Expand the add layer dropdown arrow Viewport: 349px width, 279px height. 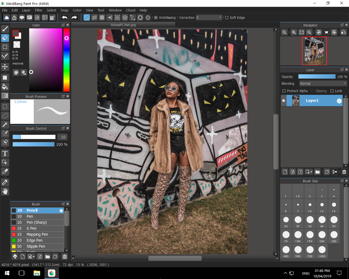coord(311,172)
